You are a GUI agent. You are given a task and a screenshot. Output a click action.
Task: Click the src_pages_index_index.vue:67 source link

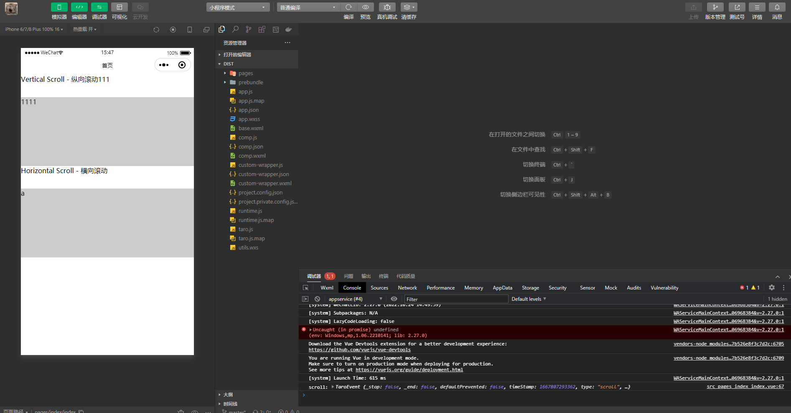click(745, 386)
